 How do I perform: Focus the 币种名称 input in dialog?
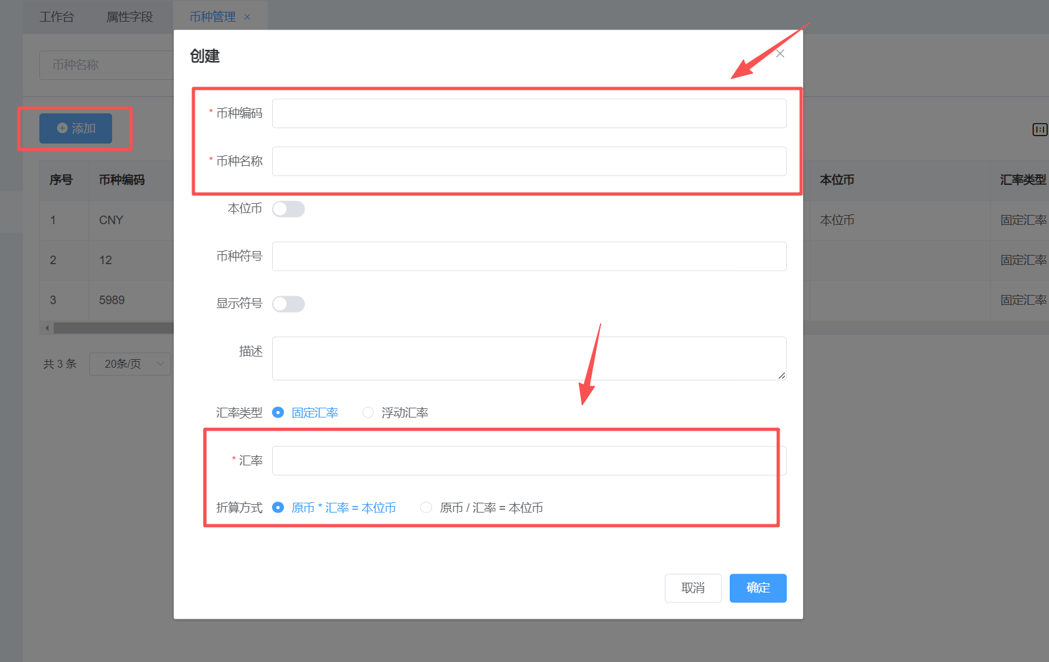pos(528,161)
